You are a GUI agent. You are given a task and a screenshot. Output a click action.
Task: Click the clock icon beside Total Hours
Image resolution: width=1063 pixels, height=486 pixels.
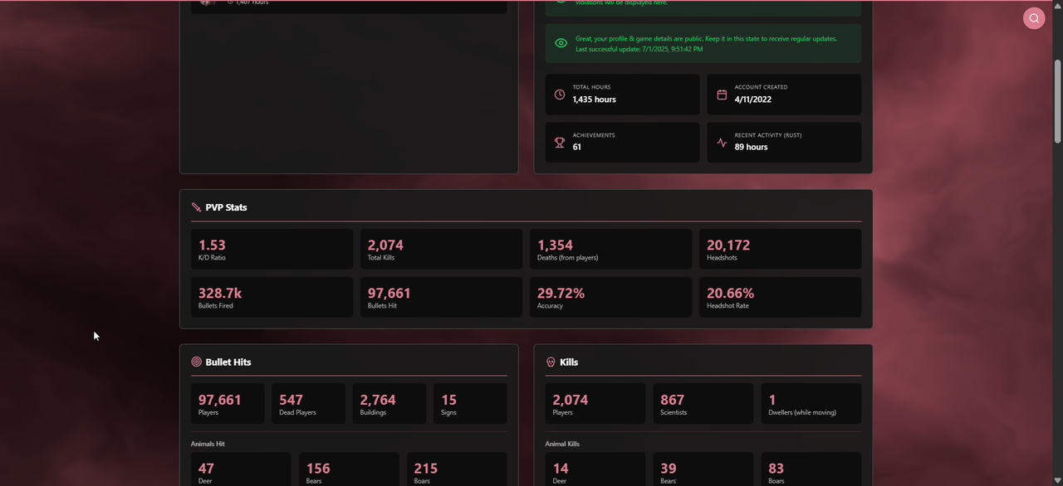point(560,95)
